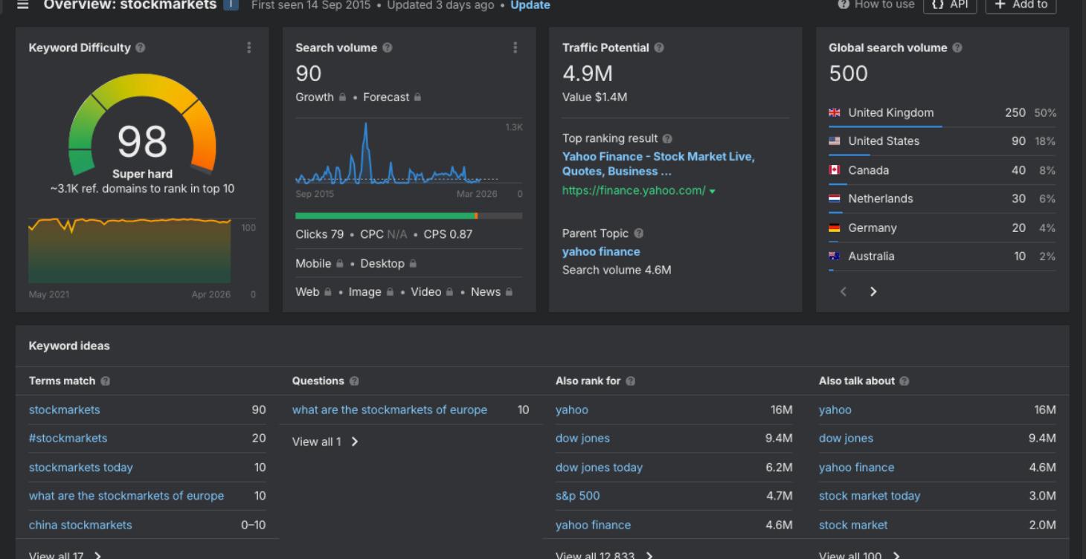Select the Australia row in global volume
The image size is (1086, 559).
pyautogui.click(x=942, y=256)
